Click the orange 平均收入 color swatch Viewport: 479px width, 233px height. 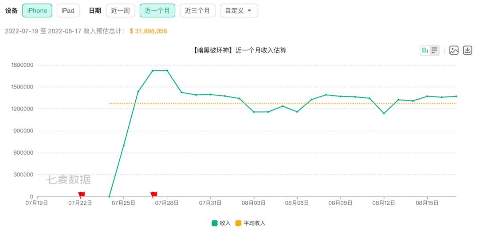coord(238,223)
